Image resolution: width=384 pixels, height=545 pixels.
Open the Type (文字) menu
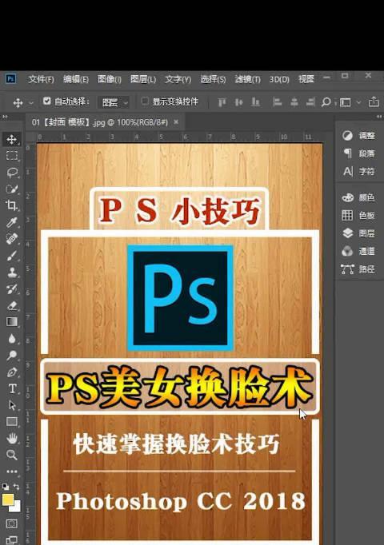(178, 79)
